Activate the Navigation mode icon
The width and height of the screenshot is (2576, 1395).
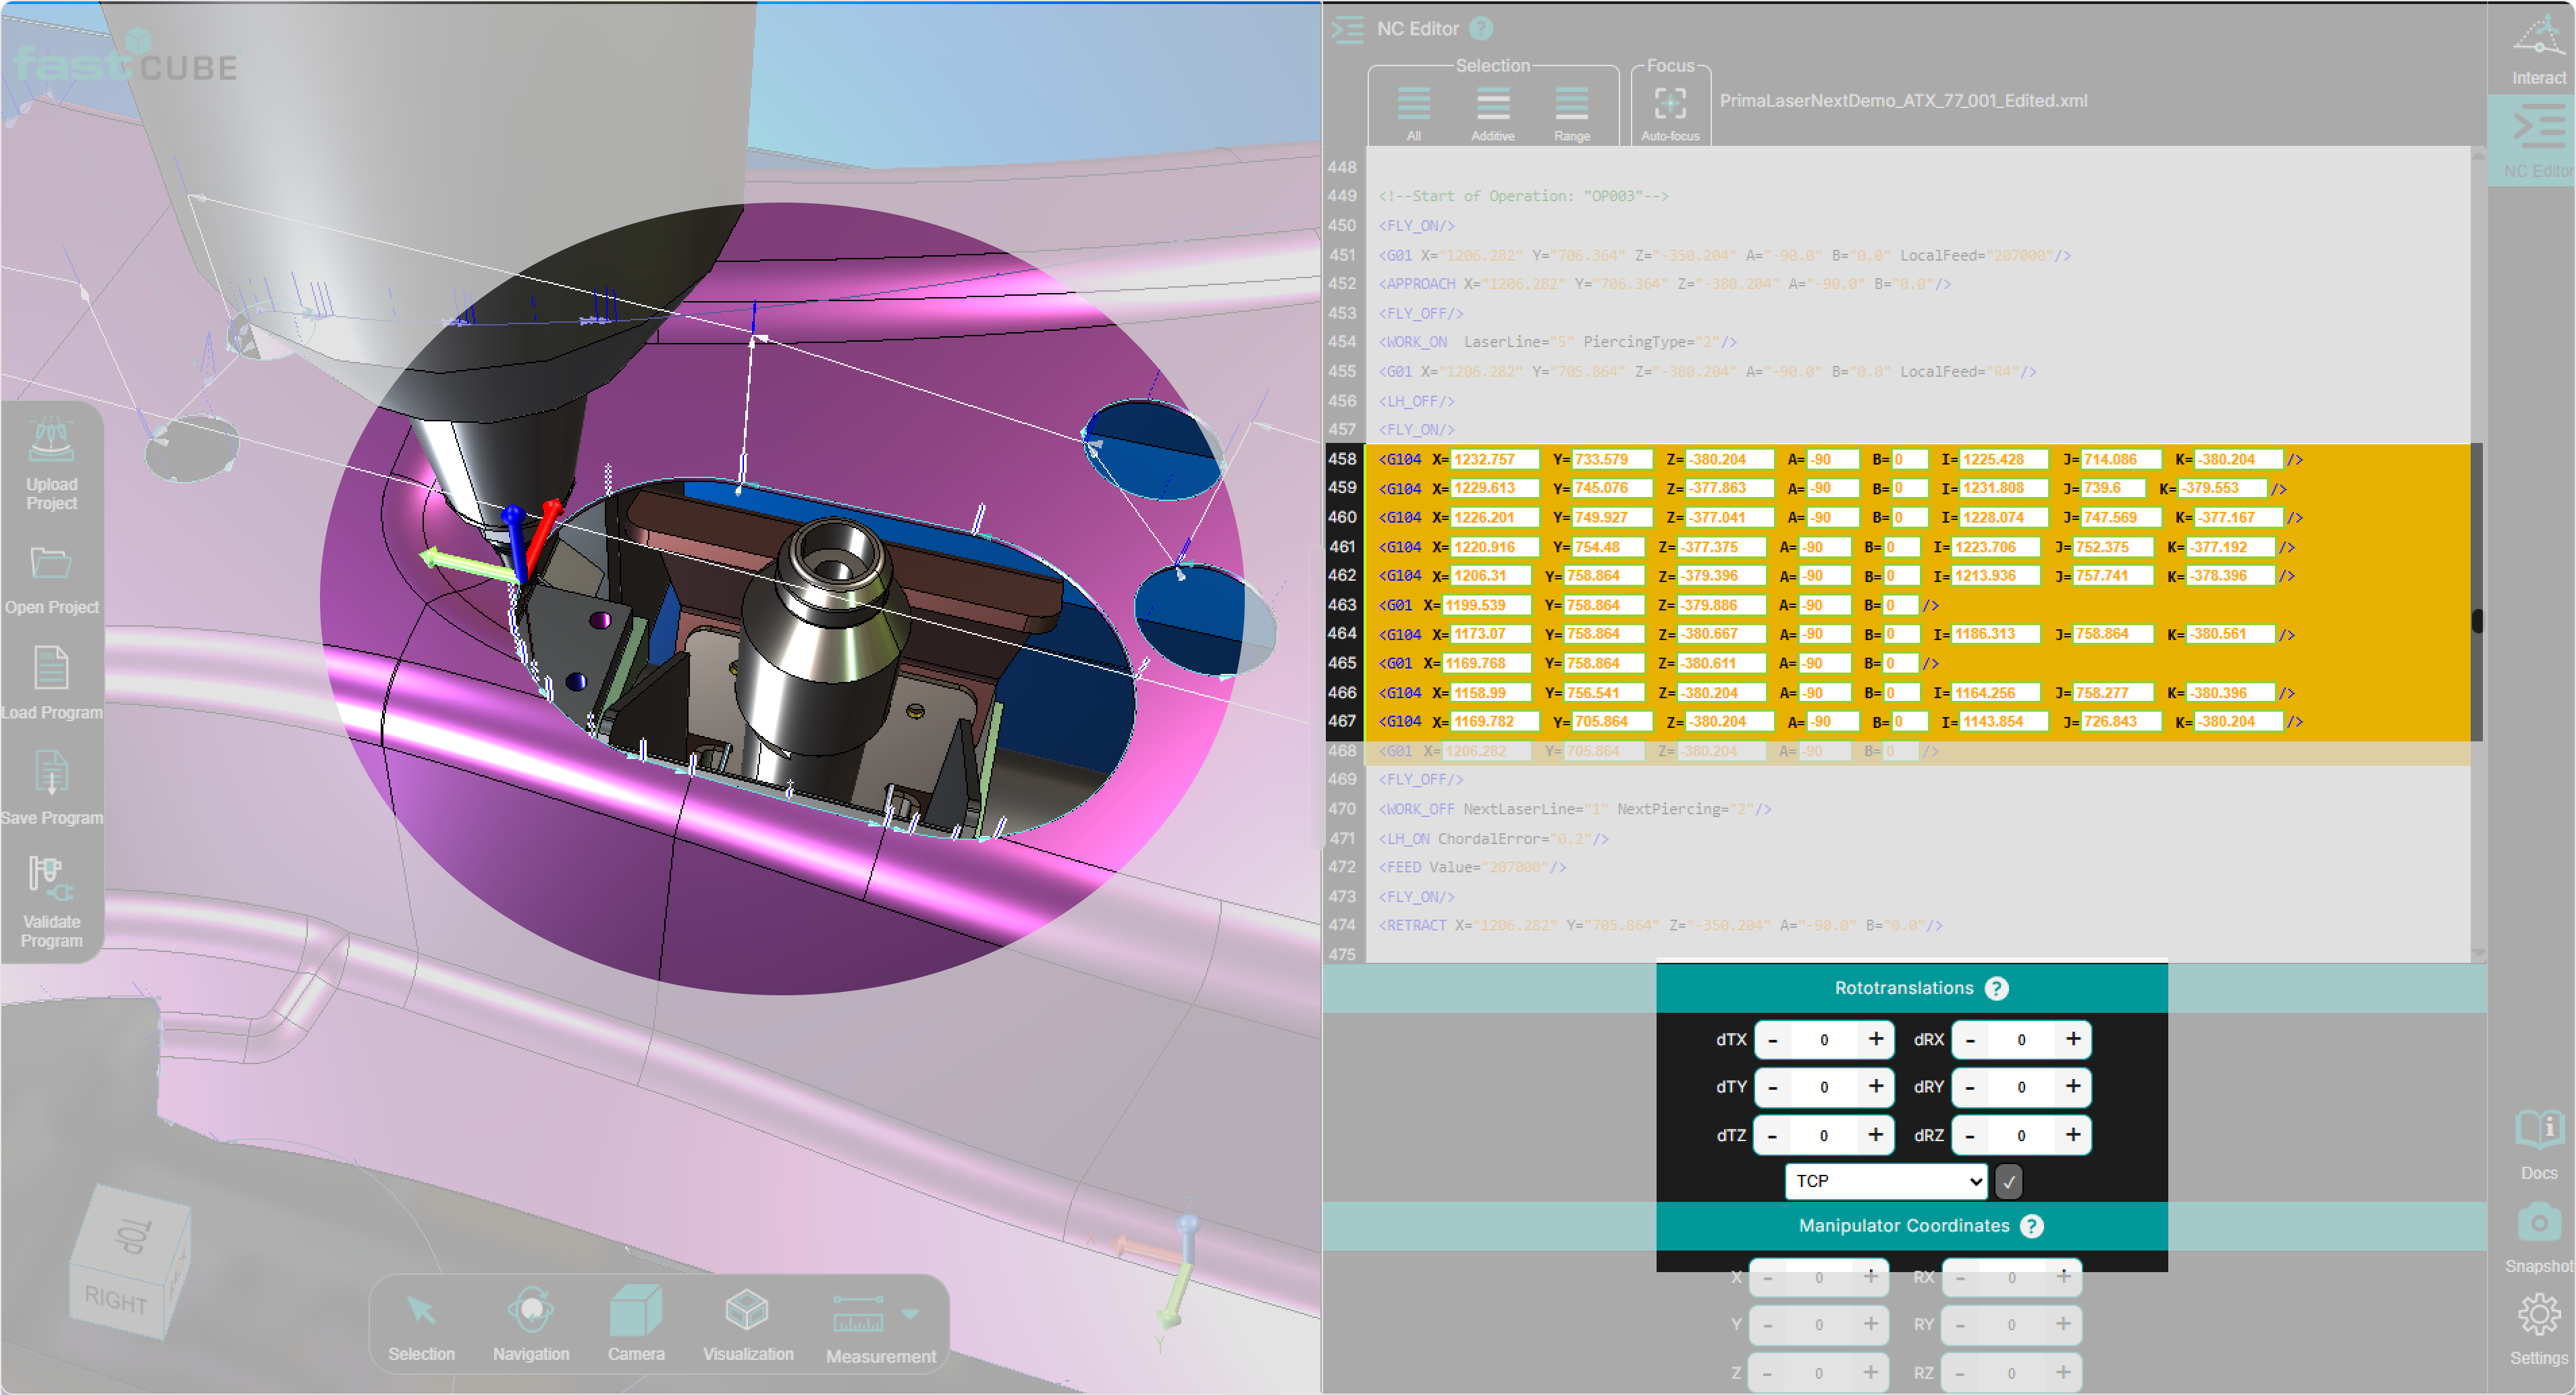(530, 1310)
